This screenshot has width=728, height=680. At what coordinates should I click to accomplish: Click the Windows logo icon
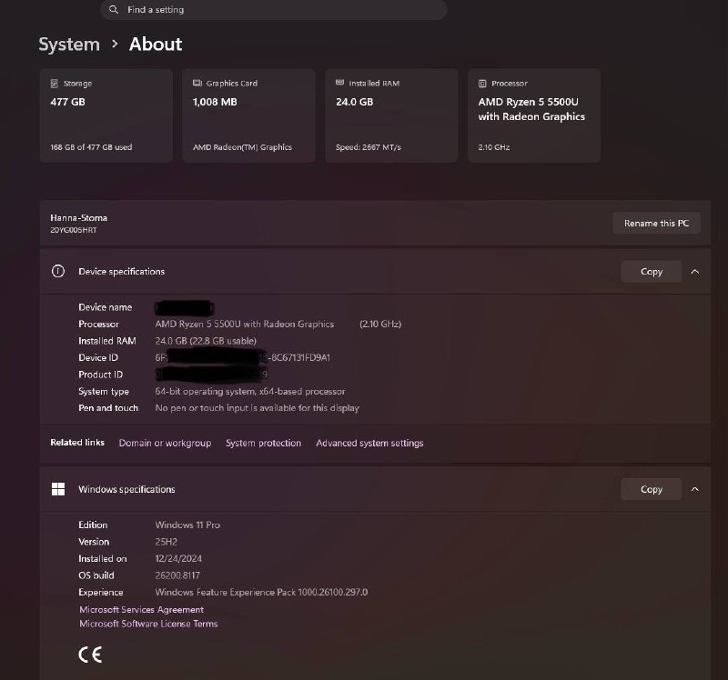[58, 490]
